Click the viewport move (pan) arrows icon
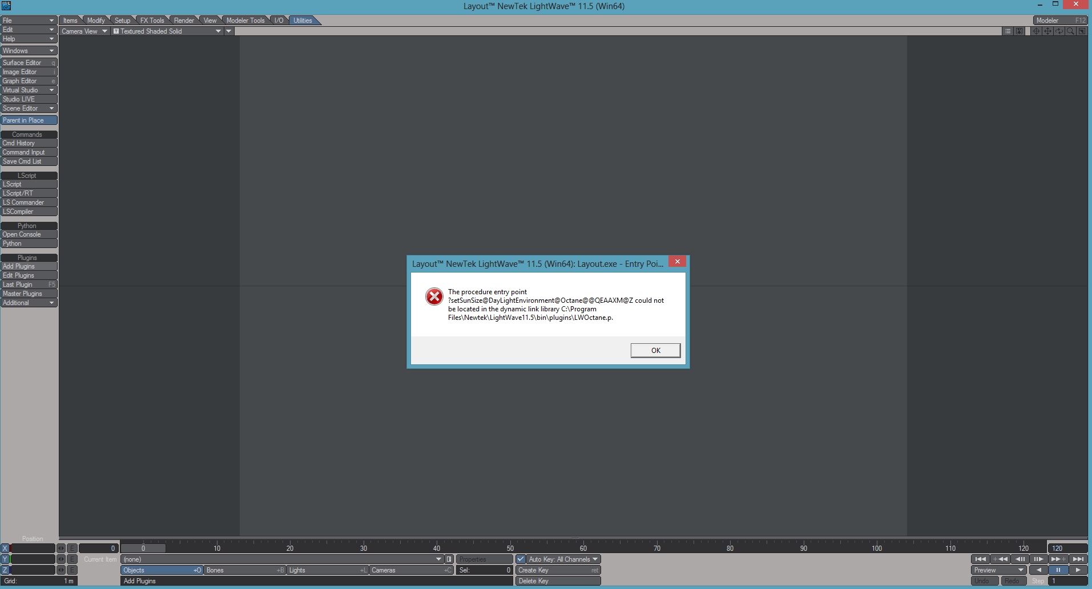 click(x=1048, y=31)
